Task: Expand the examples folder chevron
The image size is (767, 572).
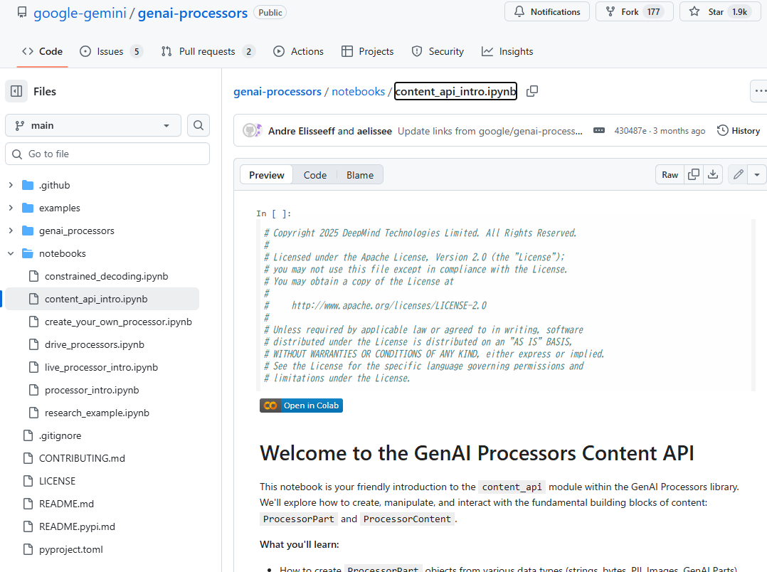Action: pyautogui.click(x=11, y=208)
